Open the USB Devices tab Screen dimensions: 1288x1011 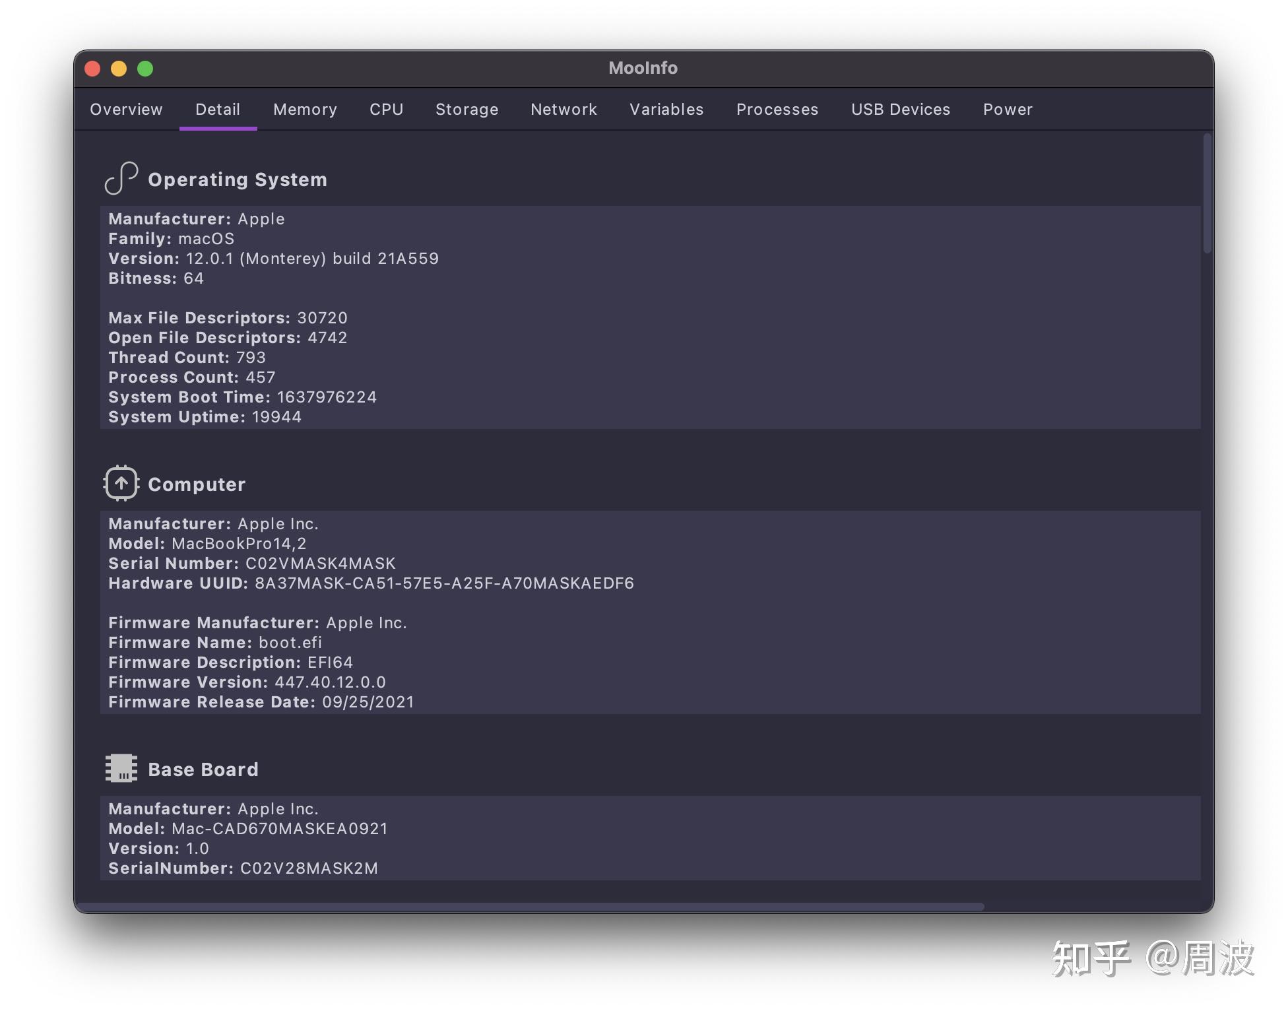(900, 110)
